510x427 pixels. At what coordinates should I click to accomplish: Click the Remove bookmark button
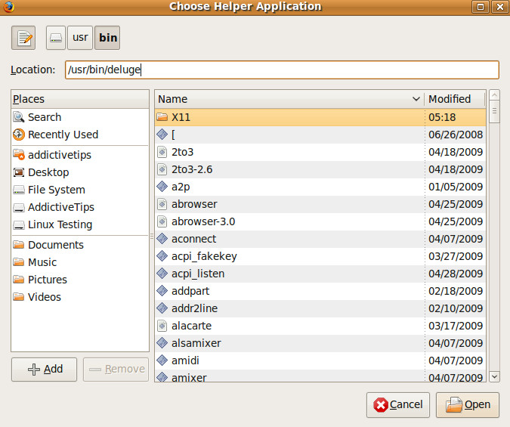[116, 370]
